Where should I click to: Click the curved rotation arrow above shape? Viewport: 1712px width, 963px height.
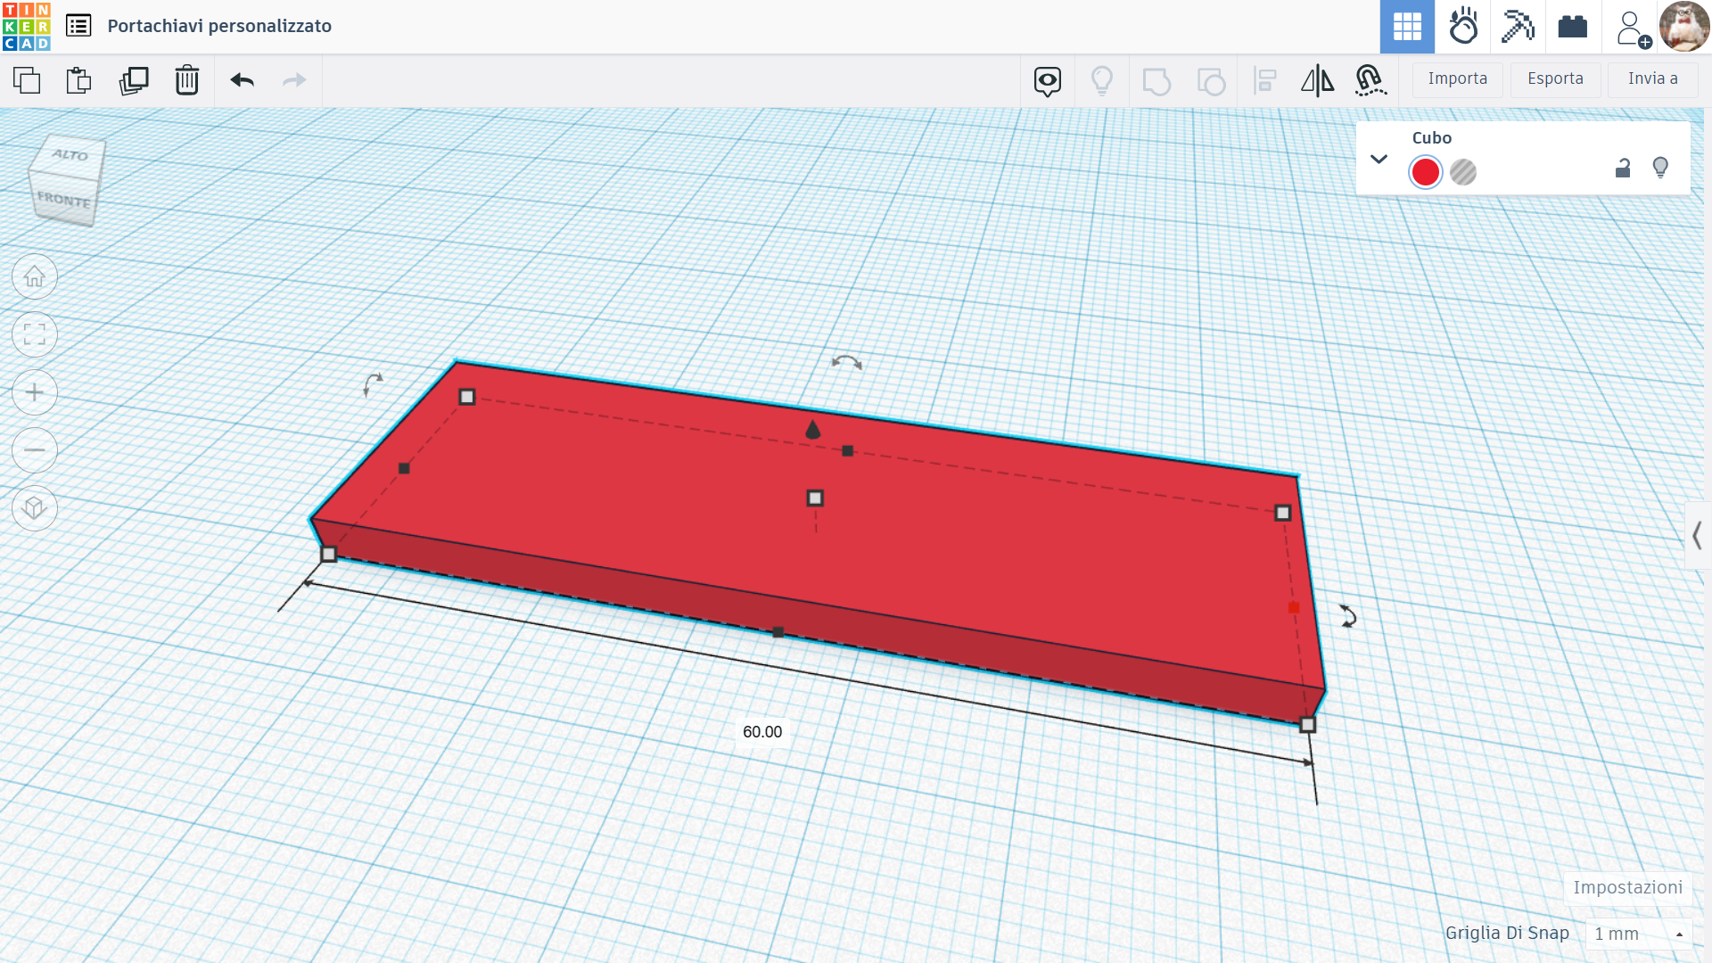pos(846,362)
